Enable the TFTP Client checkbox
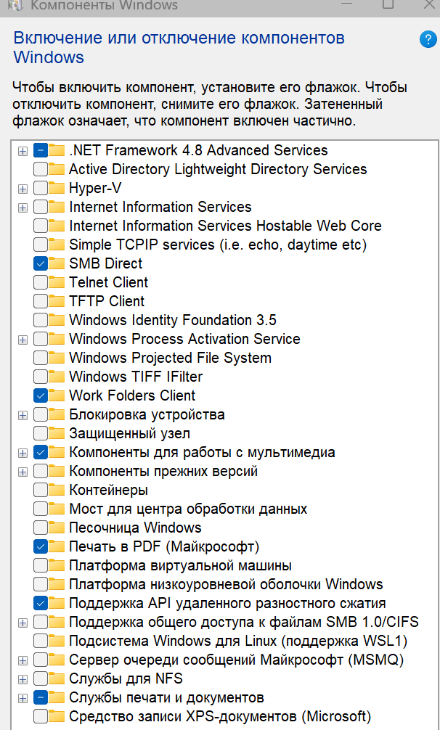Image resolution: width=440 pixels, height=730 pixels. point(41,301)
